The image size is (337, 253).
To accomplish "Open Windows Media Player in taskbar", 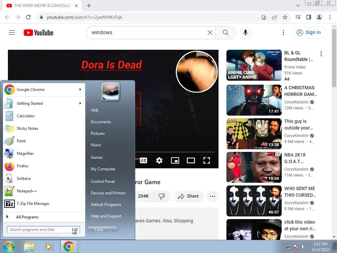I will [x=49, y=247].
